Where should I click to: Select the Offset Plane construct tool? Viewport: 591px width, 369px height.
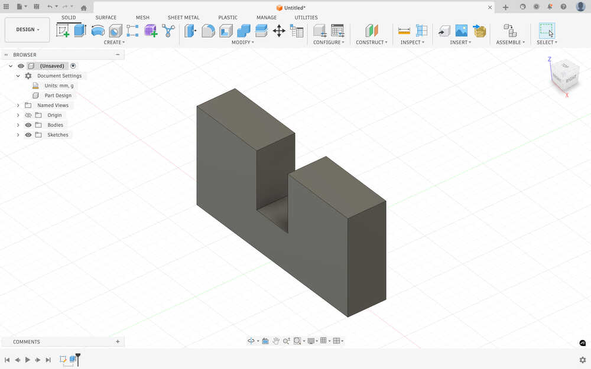(x=372, y=31)
